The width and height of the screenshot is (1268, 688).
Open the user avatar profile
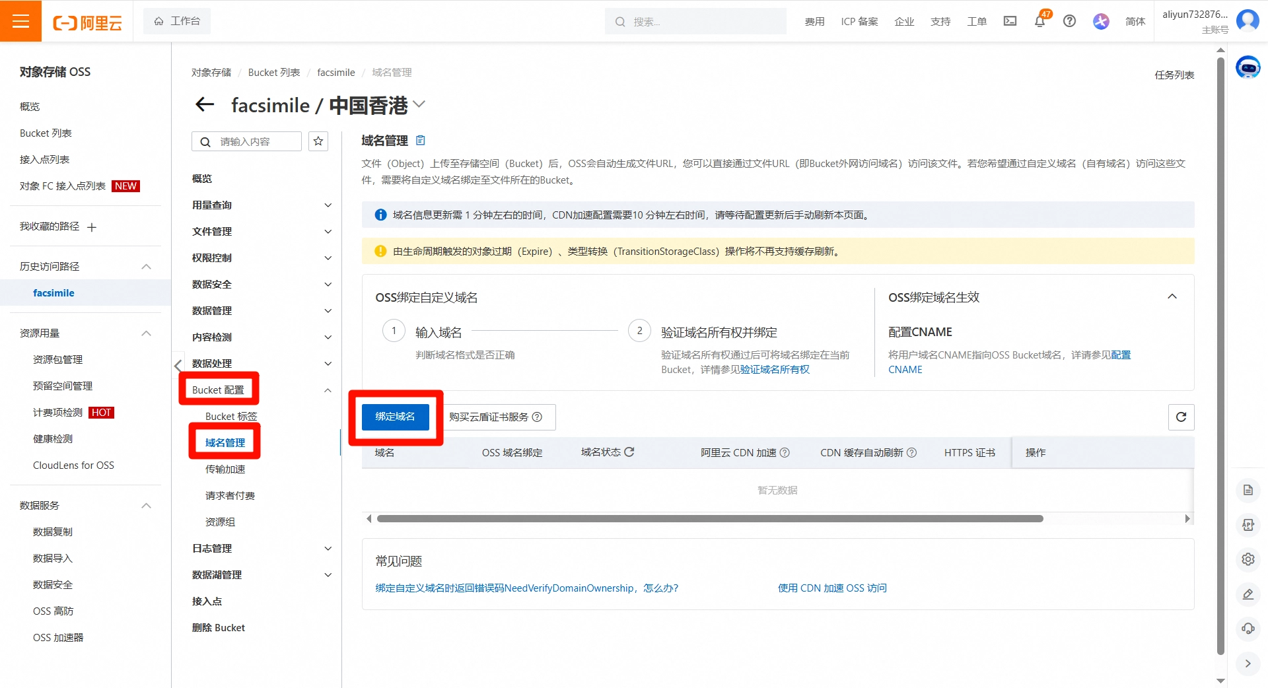1248,20
